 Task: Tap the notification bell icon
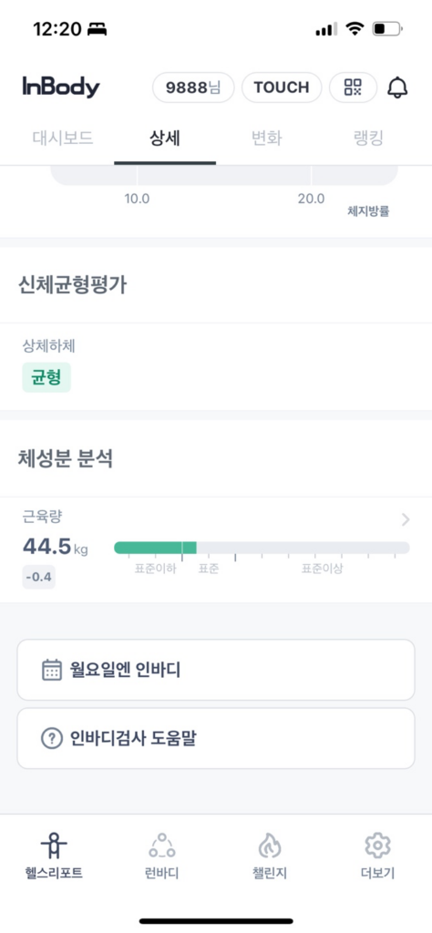(398, 87)
